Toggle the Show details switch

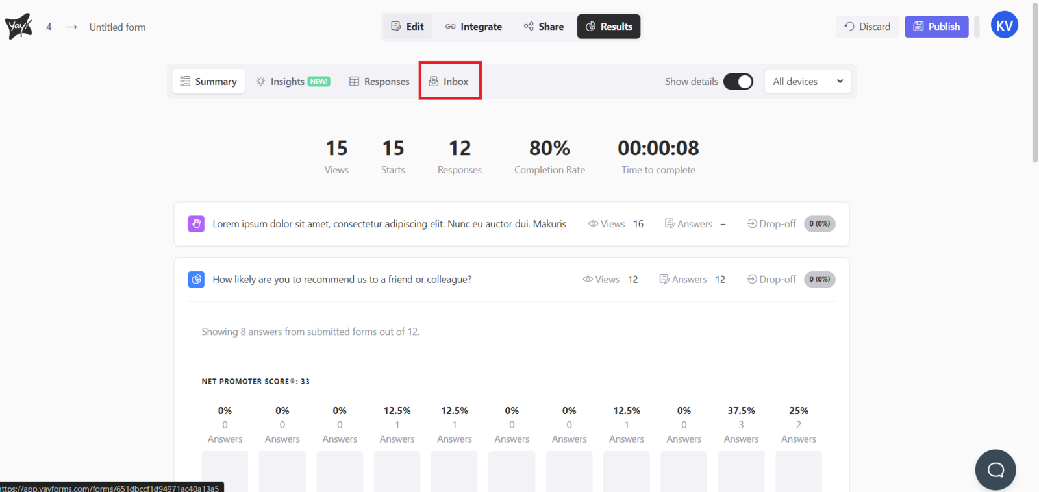(738, 82)
